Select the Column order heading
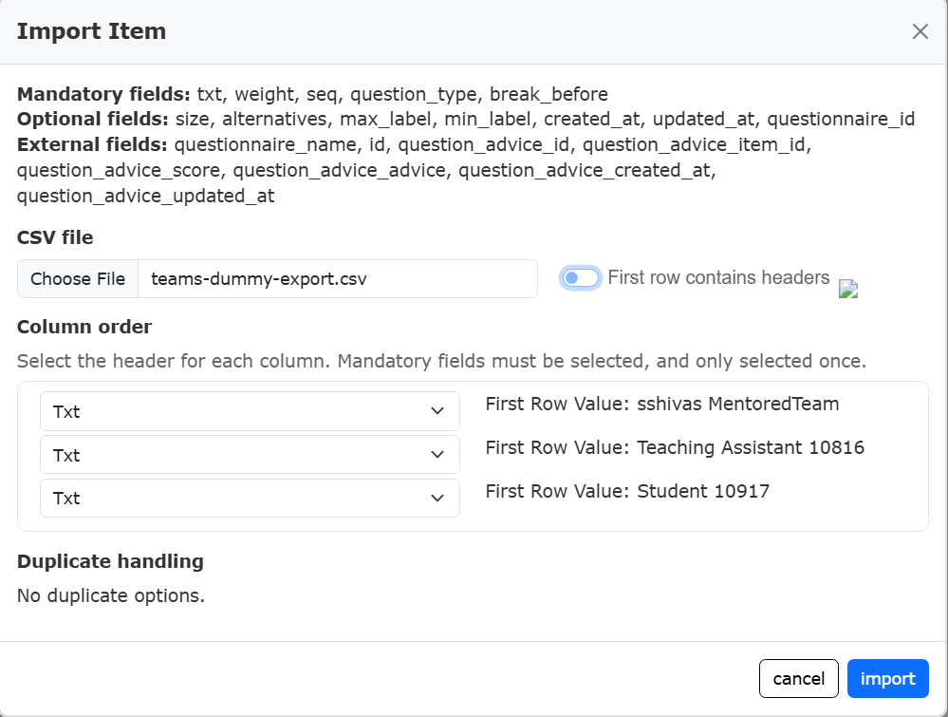Screen dimensions: 948x717 coord(84,327)
